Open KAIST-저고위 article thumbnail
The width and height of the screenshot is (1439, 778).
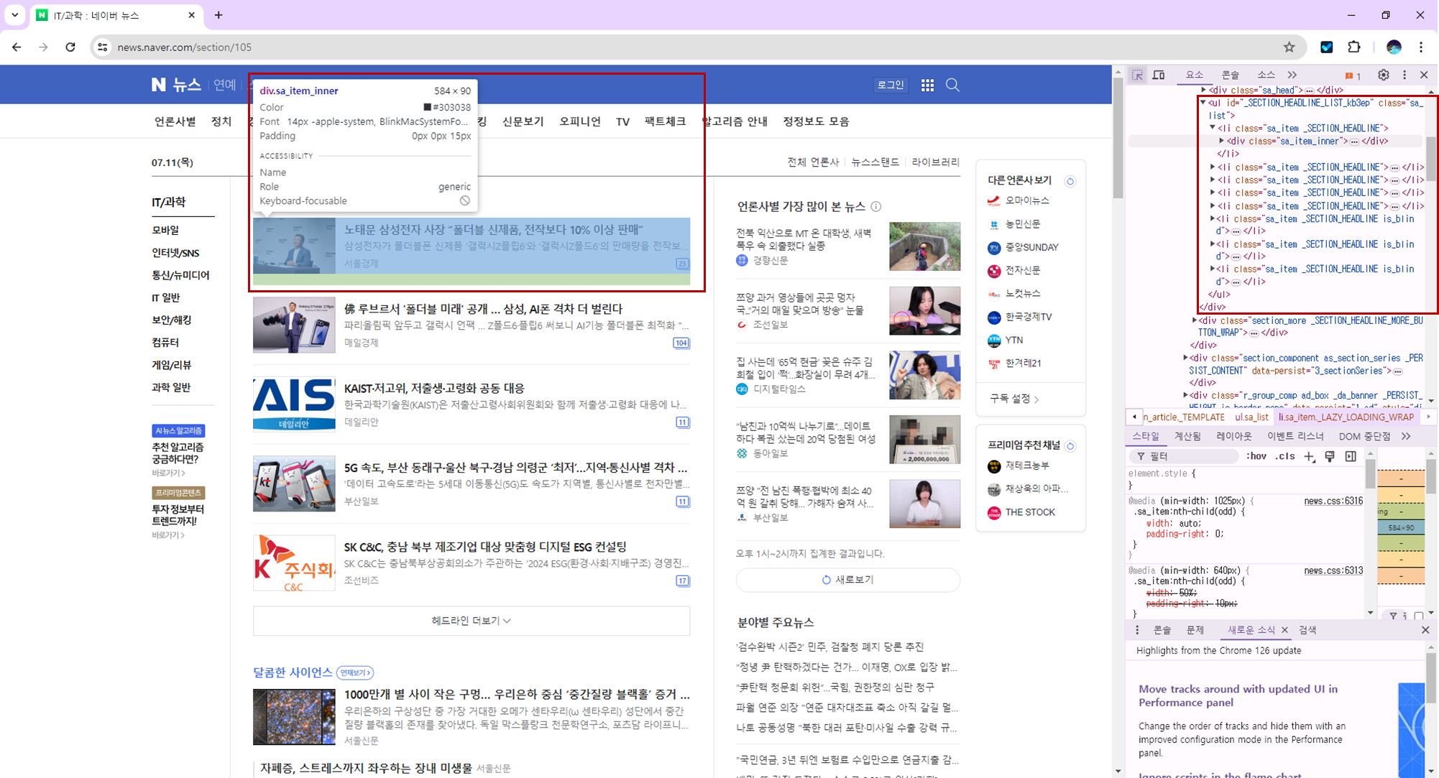coord(294,404)
